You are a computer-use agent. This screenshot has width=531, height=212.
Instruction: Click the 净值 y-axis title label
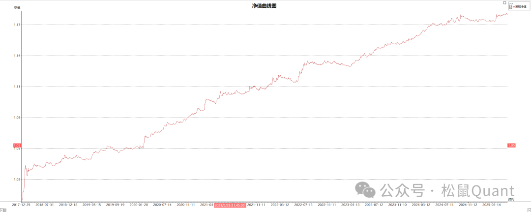[x=17, y=7]
